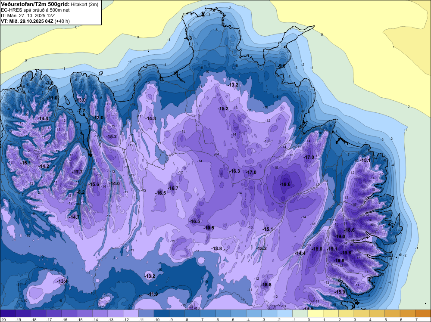Click the yellow legend swatch between 0 and 1

[x=315, y=313]
